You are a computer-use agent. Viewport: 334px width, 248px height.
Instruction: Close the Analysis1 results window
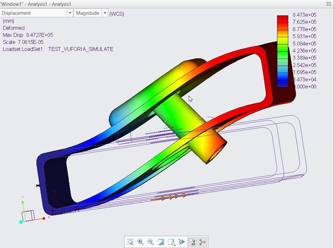pyautogui.click(x=328, y=4)
